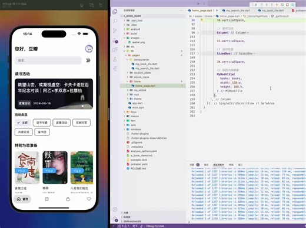Expand the folded Column on line 99
This screenshot has height=228, width=306.
click(x=198, y=33)
